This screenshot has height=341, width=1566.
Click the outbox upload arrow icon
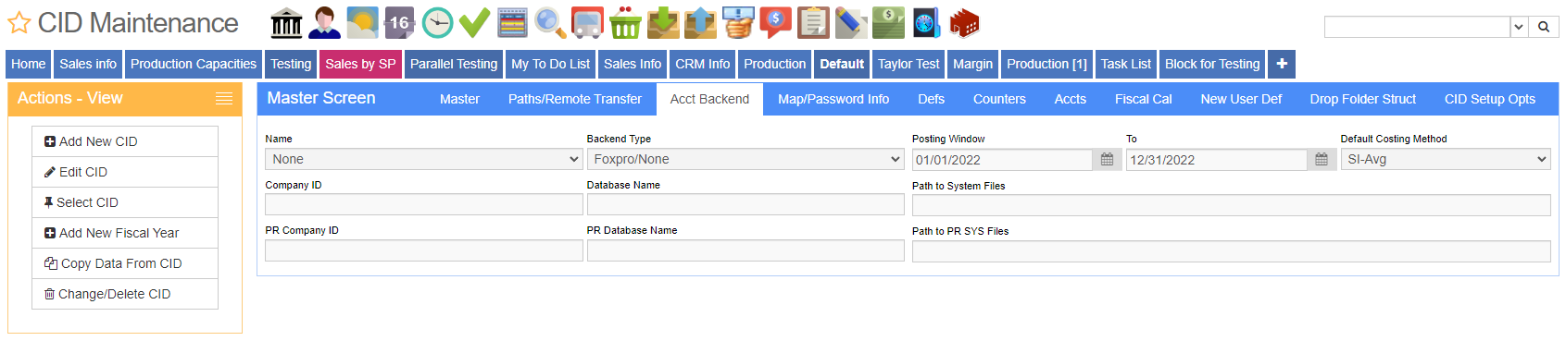pos(700,23)
